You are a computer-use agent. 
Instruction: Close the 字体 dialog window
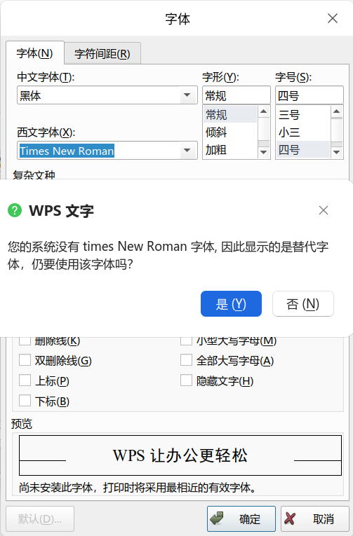point(333,18)
